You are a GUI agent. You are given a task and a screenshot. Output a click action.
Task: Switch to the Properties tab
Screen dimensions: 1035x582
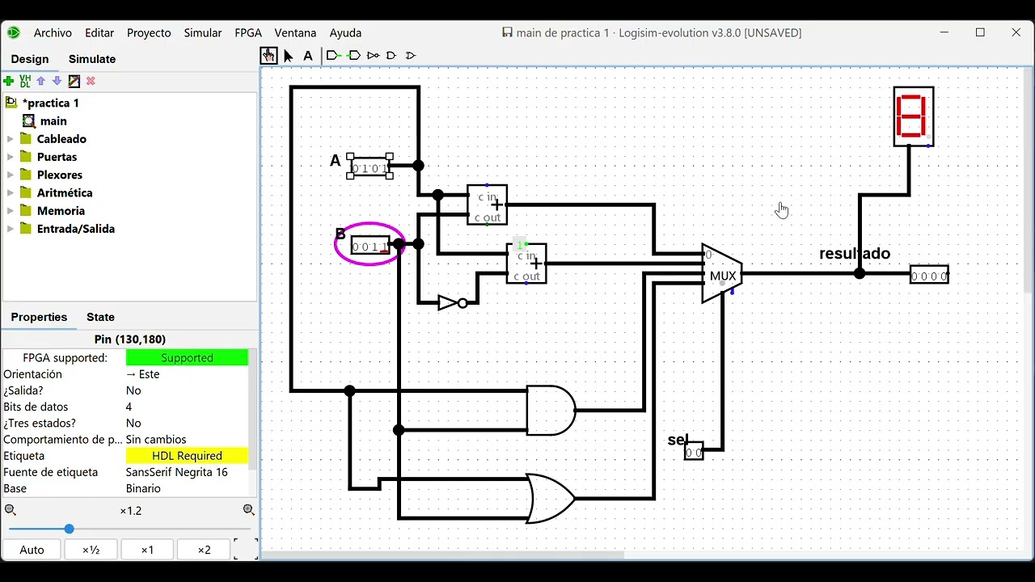click(39, 317)
